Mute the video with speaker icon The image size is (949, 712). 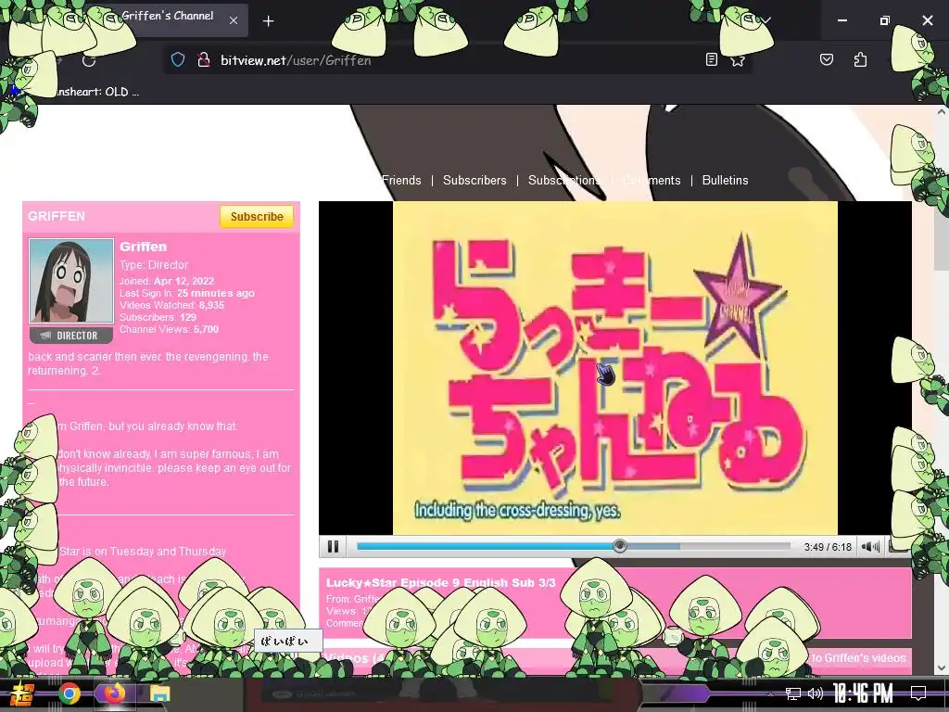(x=870, y=547)
